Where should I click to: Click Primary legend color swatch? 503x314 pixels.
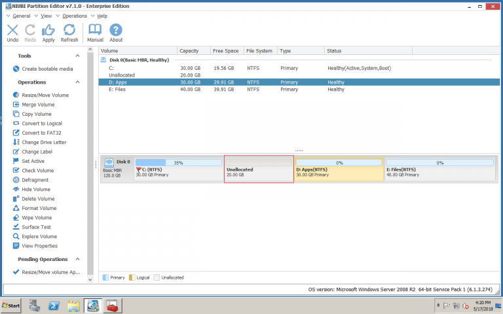(105, 277)
